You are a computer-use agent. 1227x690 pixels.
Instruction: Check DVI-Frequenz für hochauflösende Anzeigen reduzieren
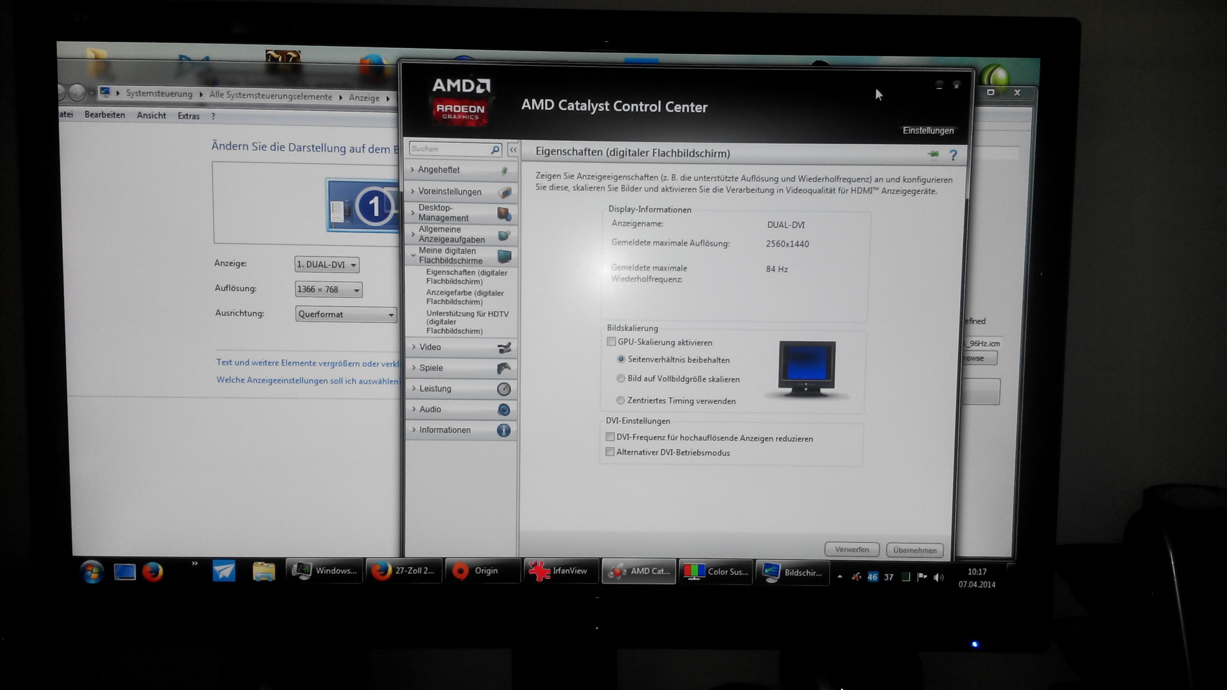point(610,437)
